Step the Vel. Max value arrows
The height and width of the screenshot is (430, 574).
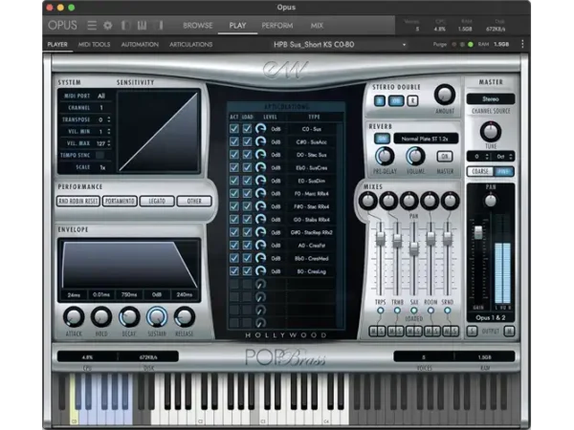tap(109, 143)
